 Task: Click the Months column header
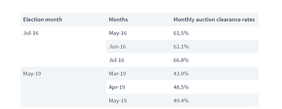(x=118, y=19)
